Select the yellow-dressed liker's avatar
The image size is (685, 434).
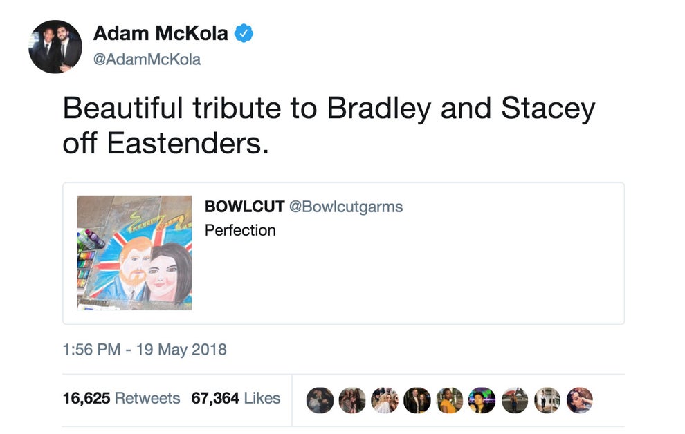tap(448, 399)
